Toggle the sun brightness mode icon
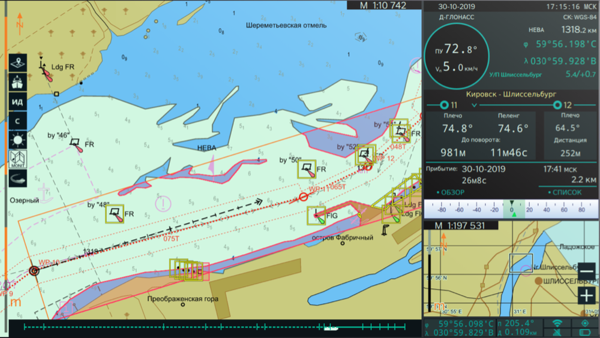 click(17, 140)
